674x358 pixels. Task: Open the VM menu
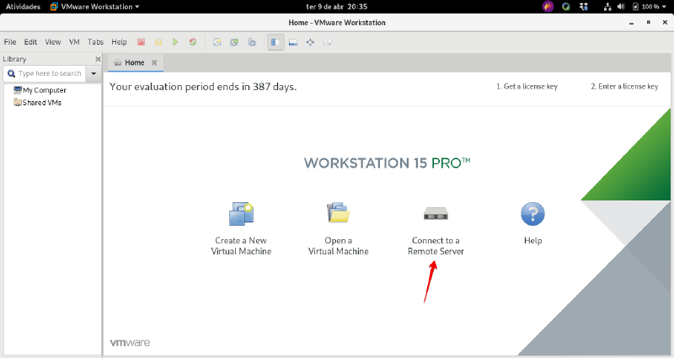click(x=74, y=42)
